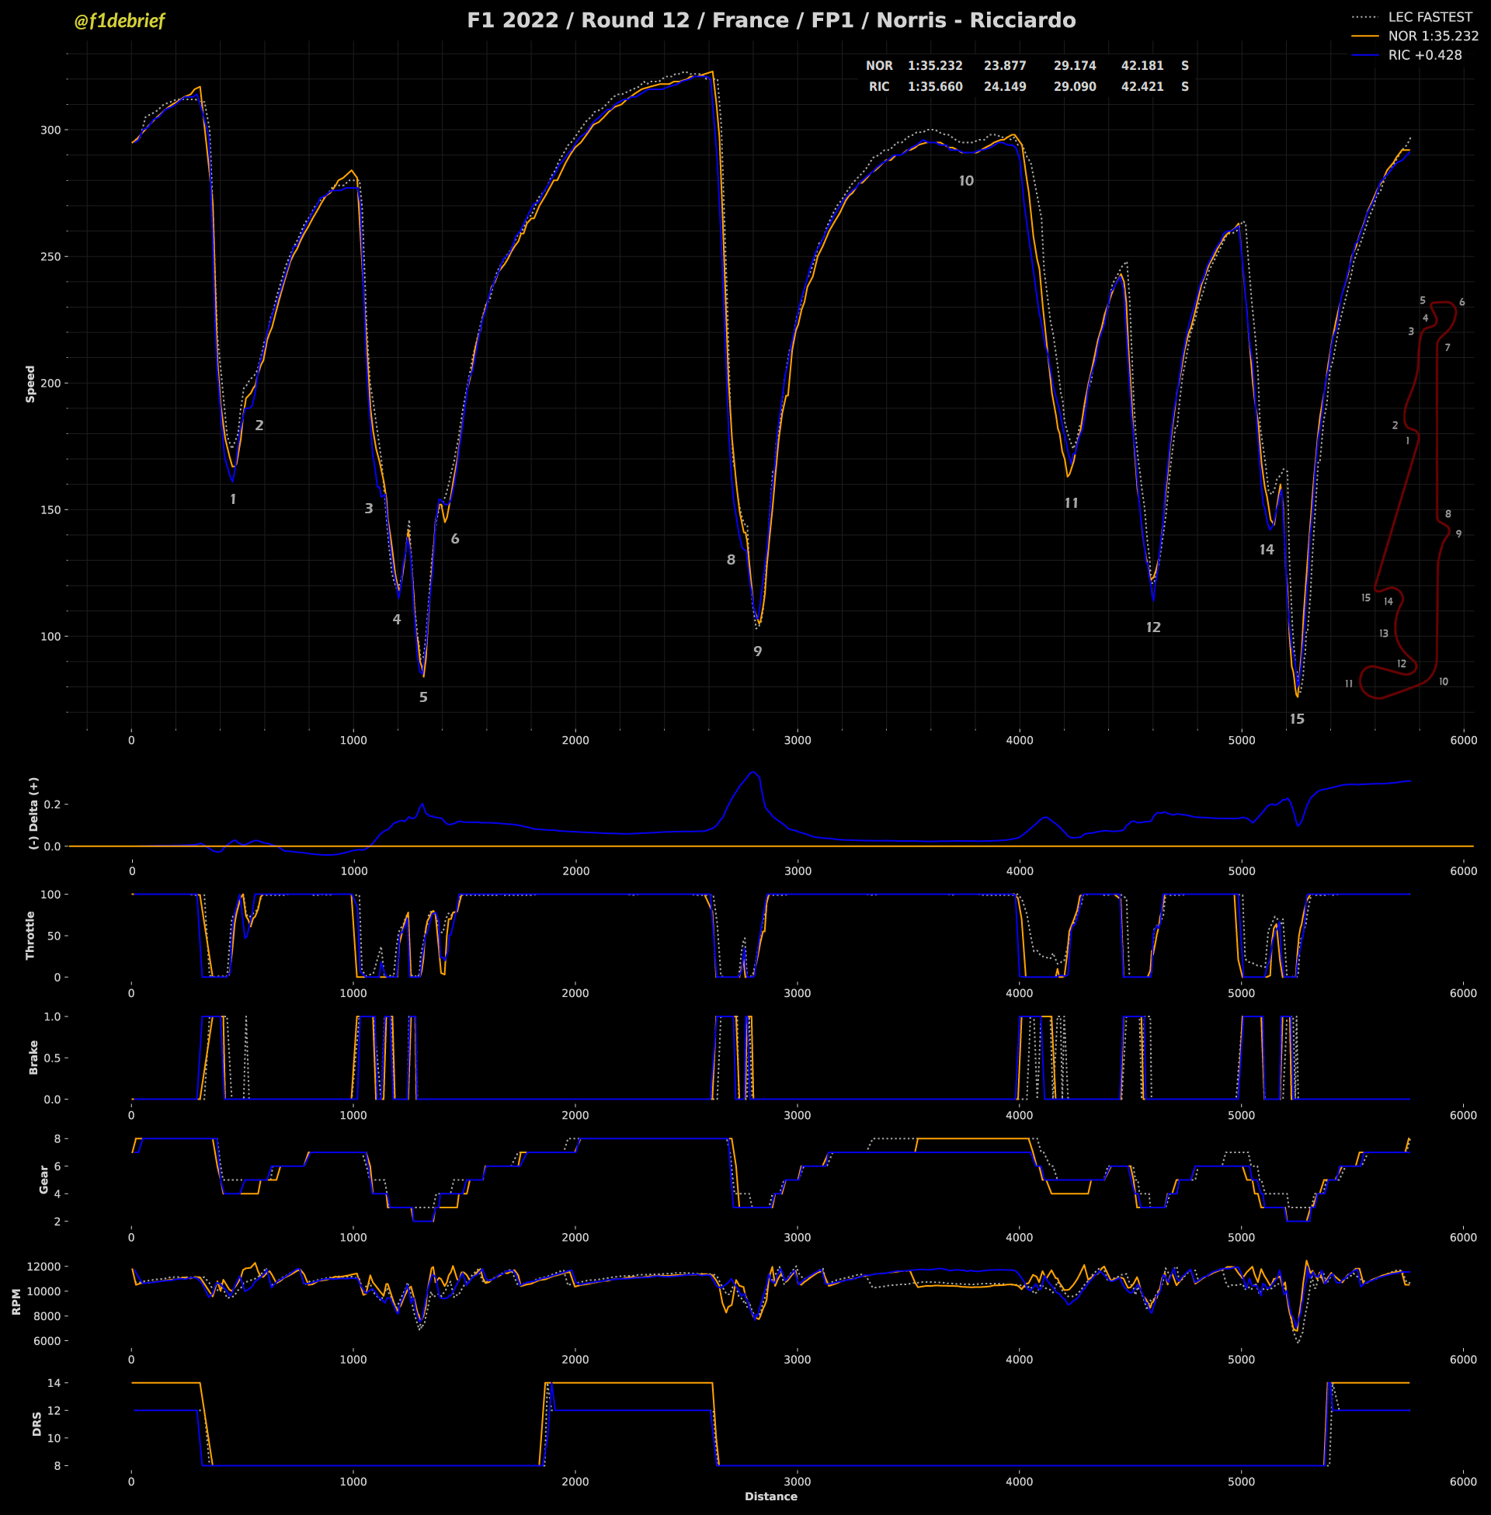Click the @f1debrief watermark handle

[119, 21]
